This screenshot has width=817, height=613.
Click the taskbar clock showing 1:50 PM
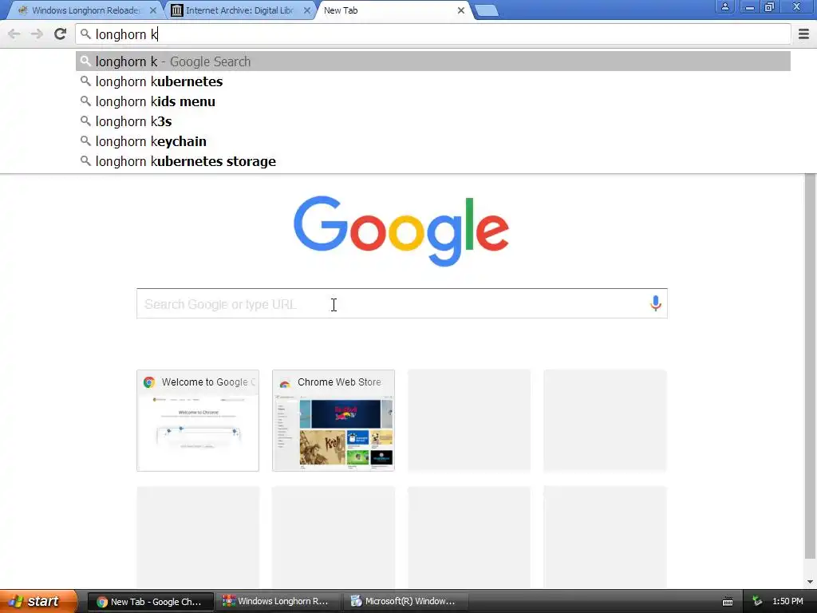[787, 602]
